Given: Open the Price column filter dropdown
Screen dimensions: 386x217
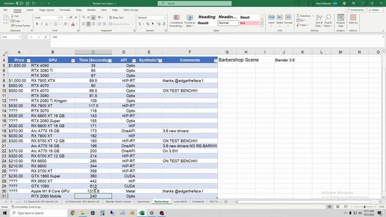Looking at the screenshot, I should (x=28, y=60).
